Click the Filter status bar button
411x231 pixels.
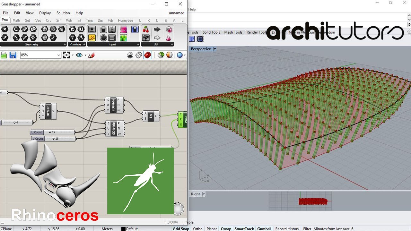coord(307,229)
